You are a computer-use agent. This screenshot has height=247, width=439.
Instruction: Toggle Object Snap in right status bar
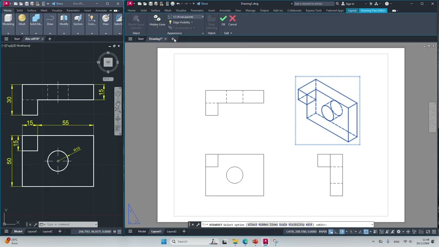[366, 232]
